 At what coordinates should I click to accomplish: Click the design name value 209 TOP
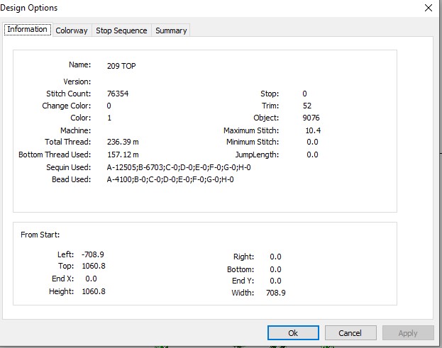point(121,66)
